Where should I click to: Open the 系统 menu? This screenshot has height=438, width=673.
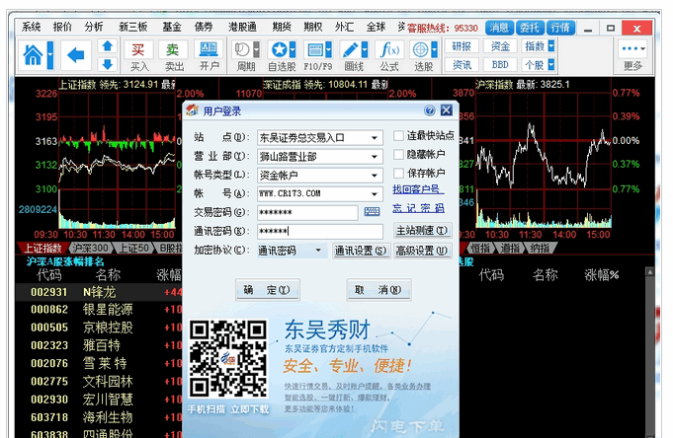coord(31,27)
